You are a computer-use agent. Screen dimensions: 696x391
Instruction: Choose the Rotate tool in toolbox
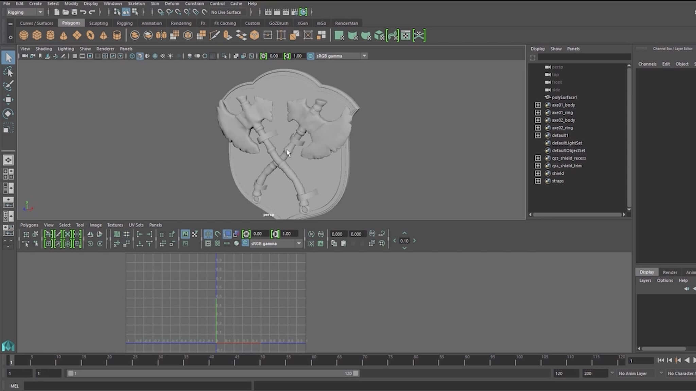[8, 113]
